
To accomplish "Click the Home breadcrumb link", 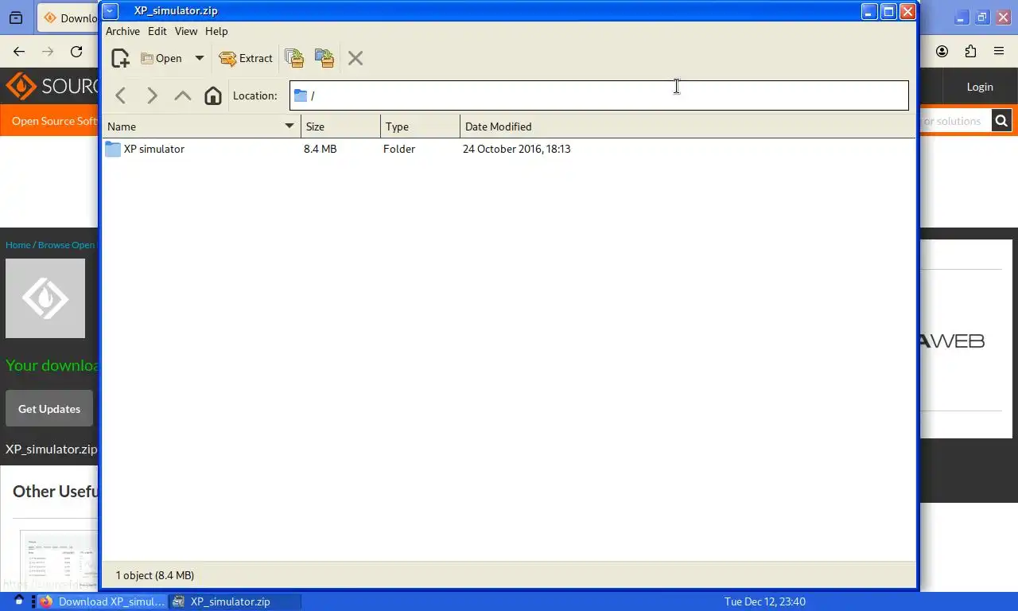I will pos(17,245).
